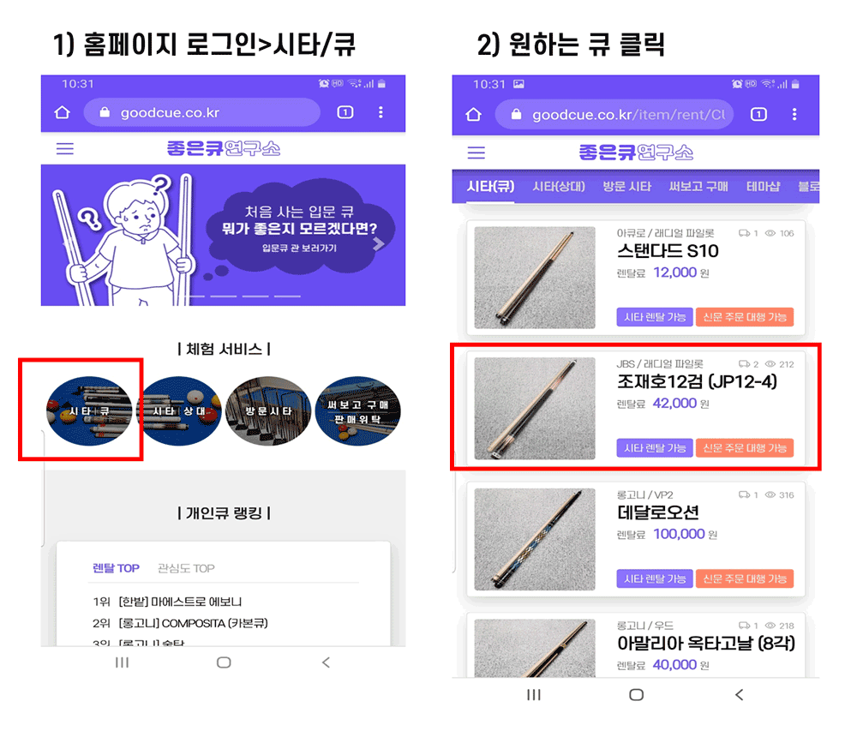This screenshot has width=857, height=749.
Task: Open the tab counter in right browser
Action: coord(758,114)
